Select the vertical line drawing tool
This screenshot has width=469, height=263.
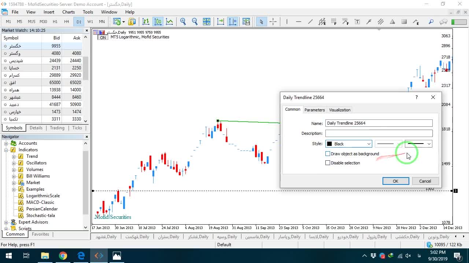[x=287, y=22]
